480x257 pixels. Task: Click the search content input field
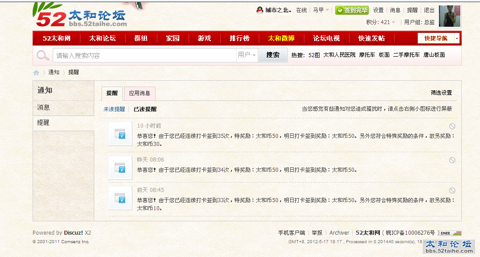click(144, 55)
